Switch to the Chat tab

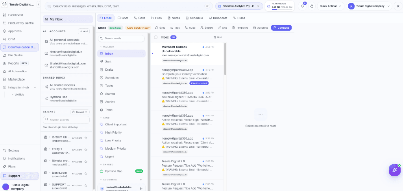click(123, 18)
